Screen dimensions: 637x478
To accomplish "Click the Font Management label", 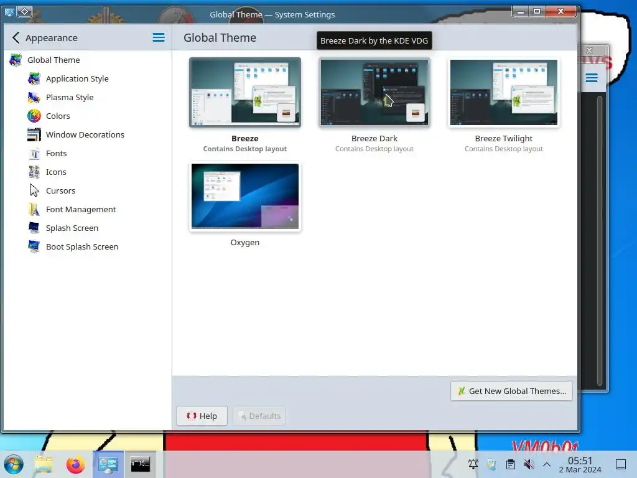I will 81,209.
